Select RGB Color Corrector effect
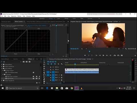Viewport: 137px width, 103px height. click(12, 76)
